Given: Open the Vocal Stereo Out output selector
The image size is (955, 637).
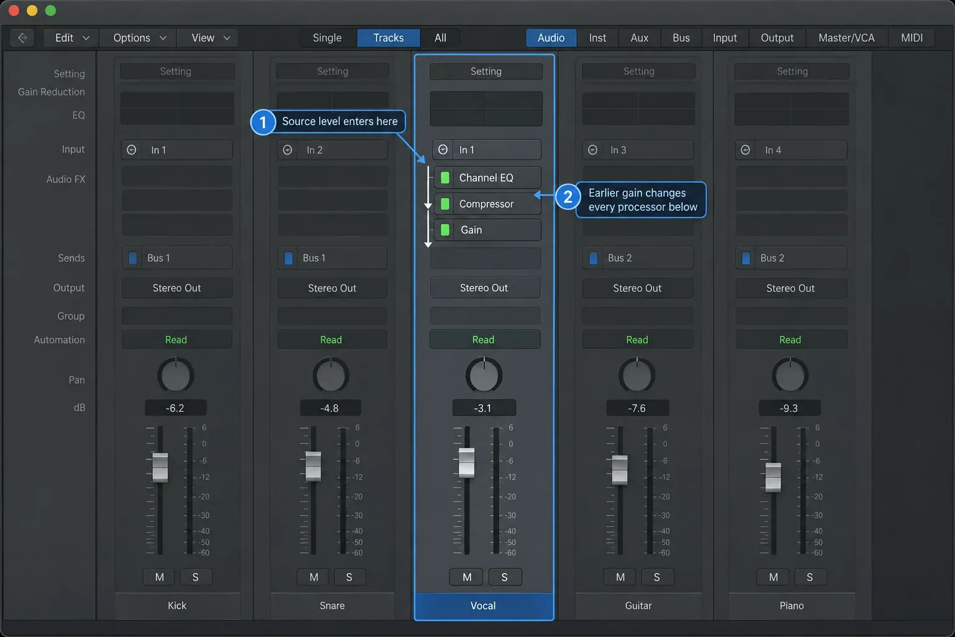Looking at the screenshot, I should [x=485, y=288].
